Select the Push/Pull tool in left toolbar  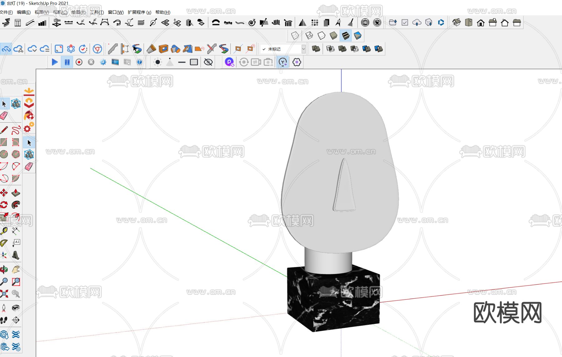[16, 193]
